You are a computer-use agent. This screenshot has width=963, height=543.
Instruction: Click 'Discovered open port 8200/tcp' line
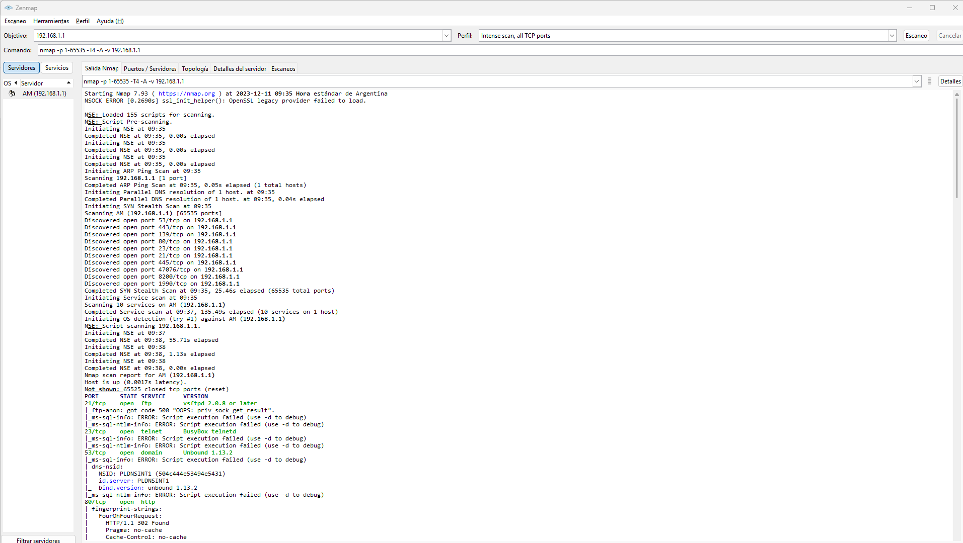tap(162, 277)
